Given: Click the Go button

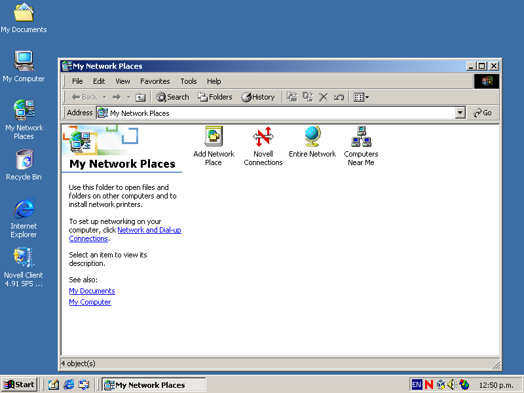Looking at the screenshot, I should click(x=483, y=113).
